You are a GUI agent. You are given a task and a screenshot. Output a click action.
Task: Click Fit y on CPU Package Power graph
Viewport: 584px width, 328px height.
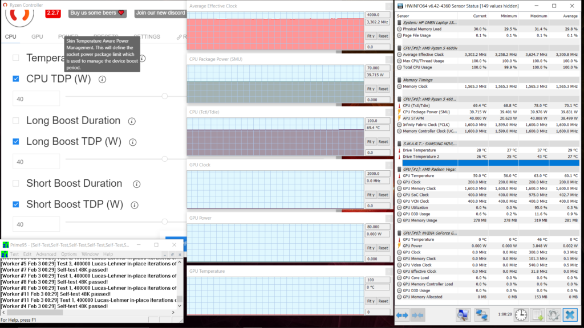tap(371, 89)
